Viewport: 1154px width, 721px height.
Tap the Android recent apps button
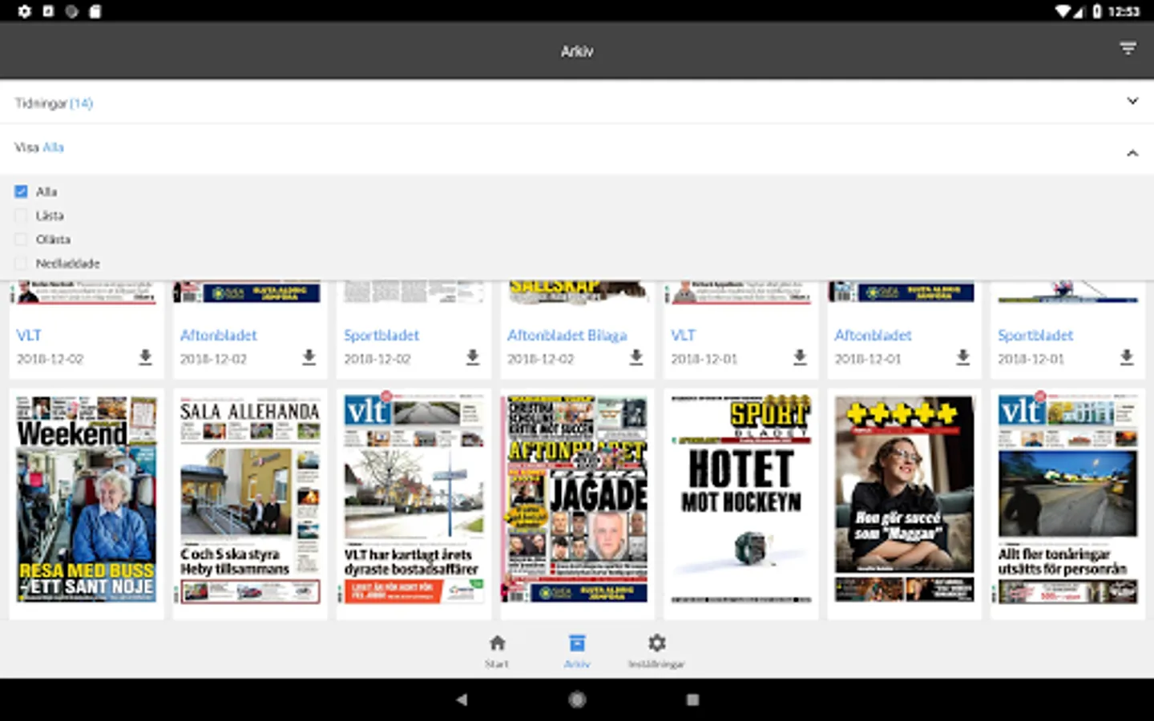click(x=692, y=699)
